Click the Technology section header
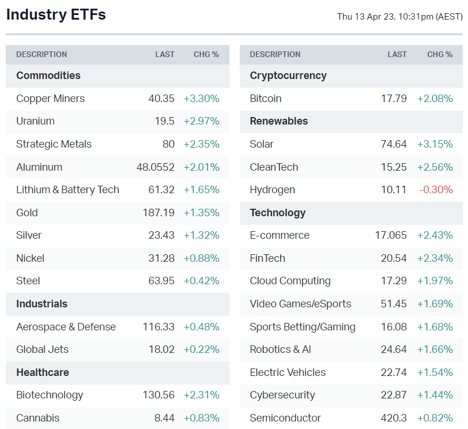The width and height of the screenshot is (468, 429). tap(278, 213)
